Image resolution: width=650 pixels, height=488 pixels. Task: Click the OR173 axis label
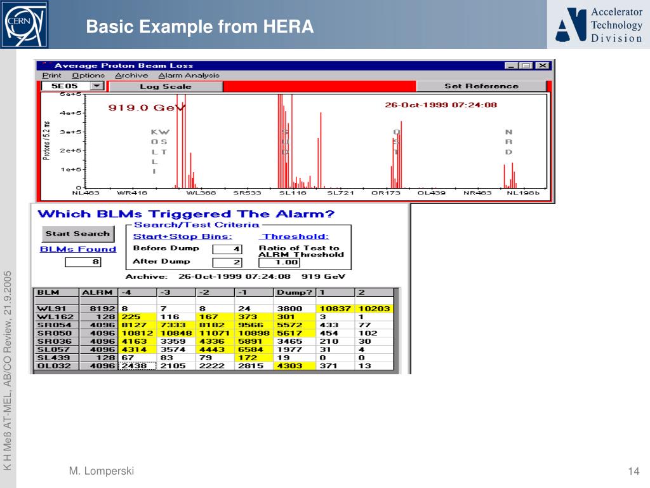pyautogui.click(x=386, y=193)
